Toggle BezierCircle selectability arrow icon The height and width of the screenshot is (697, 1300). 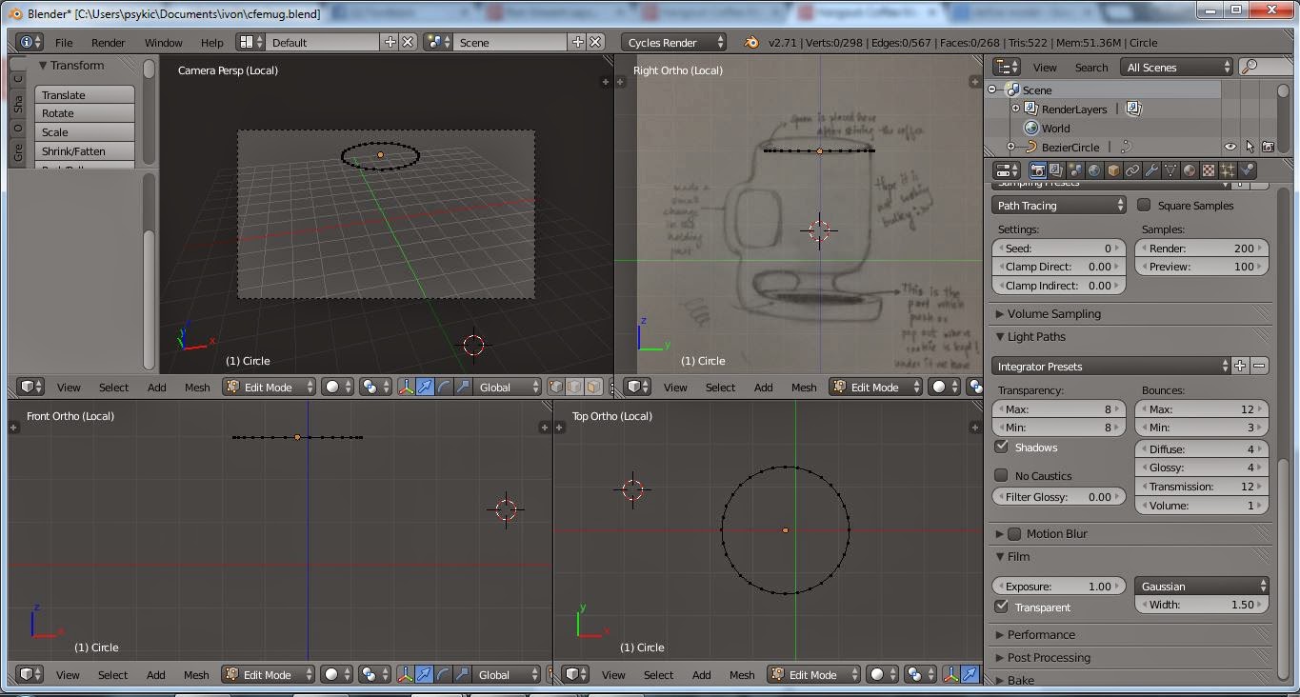click(x=1250, y=147)
